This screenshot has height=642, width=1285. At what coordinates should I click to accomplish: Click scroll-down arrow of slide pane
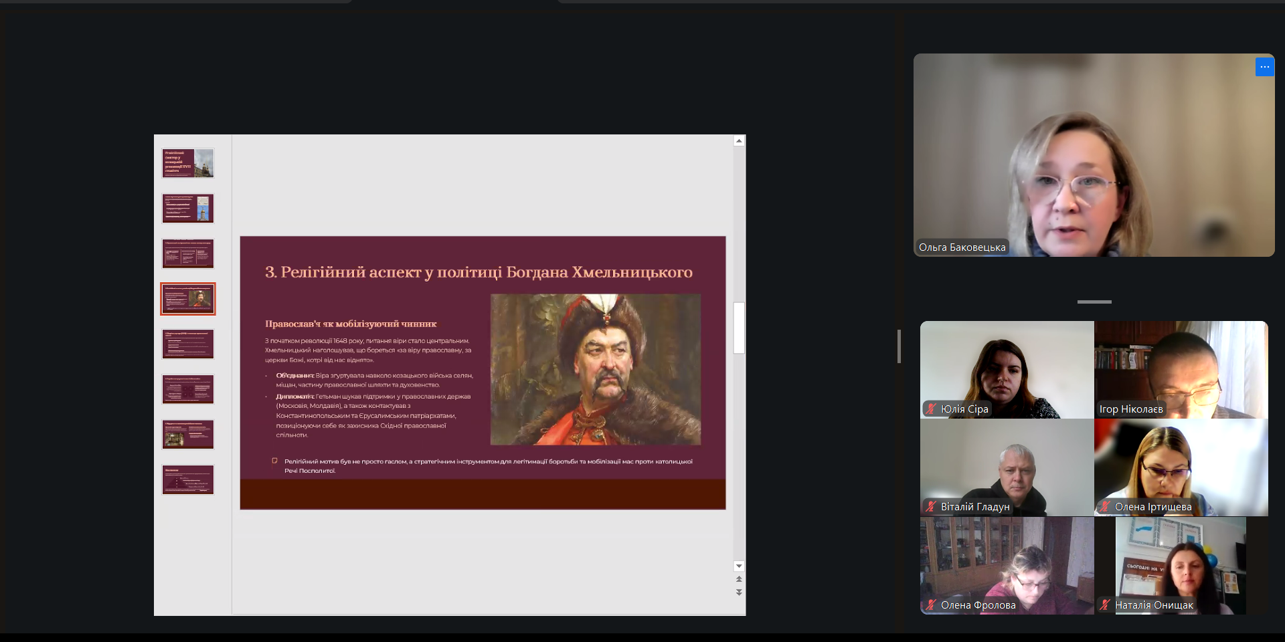(x=739, y=566)
